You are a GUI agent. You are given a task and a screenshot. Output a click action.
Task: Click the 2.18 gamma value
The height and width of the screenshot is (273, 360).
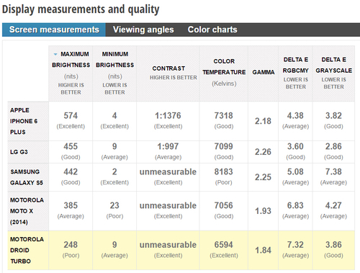pos(263,121)
